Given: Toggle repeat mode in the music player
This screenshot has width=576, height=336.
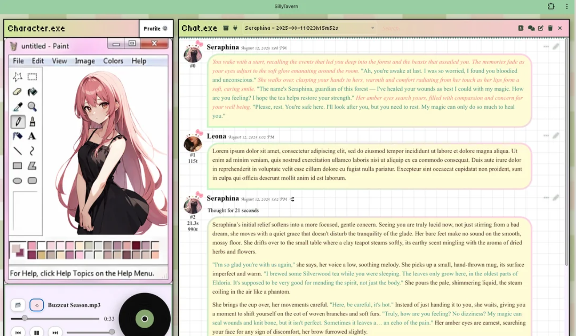Looking at the screenshot, I should click(x=37, y=305).
